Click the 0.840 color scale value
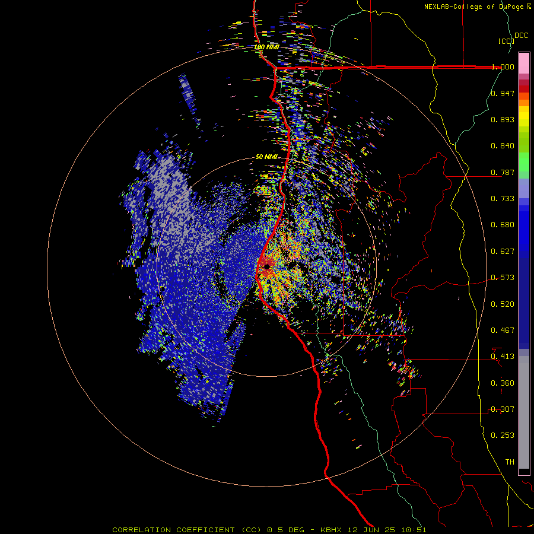Image resolution: width=534 pixels, height=534 pixels. (x=503, y=146)
